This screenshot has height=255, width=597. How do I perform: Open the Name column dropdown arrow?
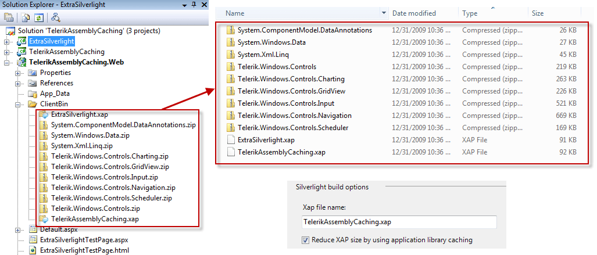tap(384, 13)
